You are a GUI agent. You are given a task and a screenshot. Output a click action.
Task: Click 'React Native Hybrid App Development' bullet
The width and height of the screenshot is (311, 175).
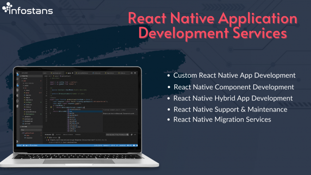[233, 98]
